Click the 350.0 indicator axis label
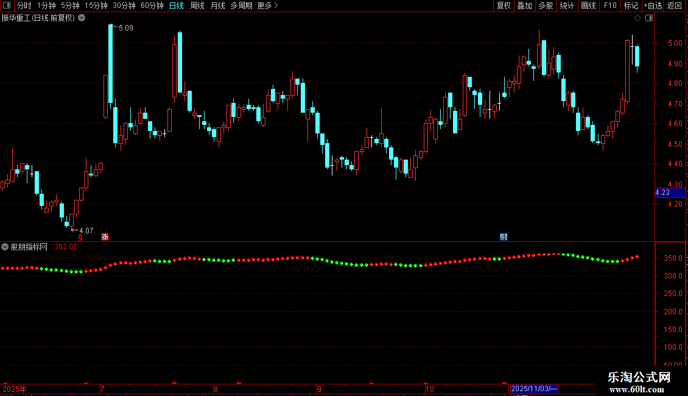The width and height of the screenshot is (688, 396). coord(673,258)
